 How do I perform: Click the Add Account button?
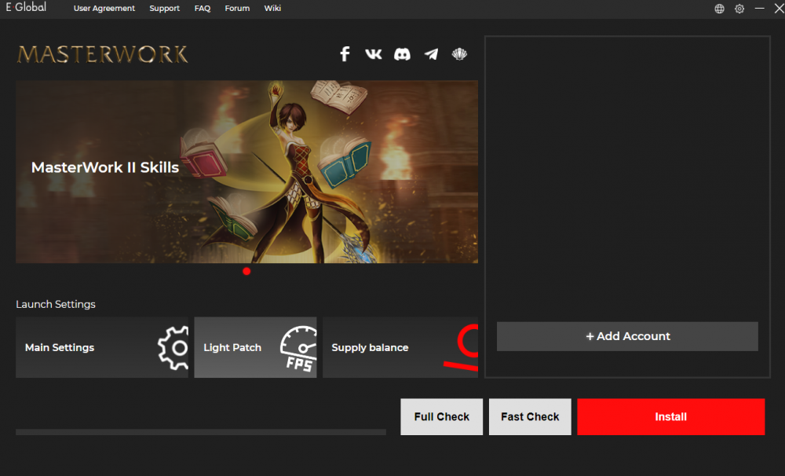627,336
